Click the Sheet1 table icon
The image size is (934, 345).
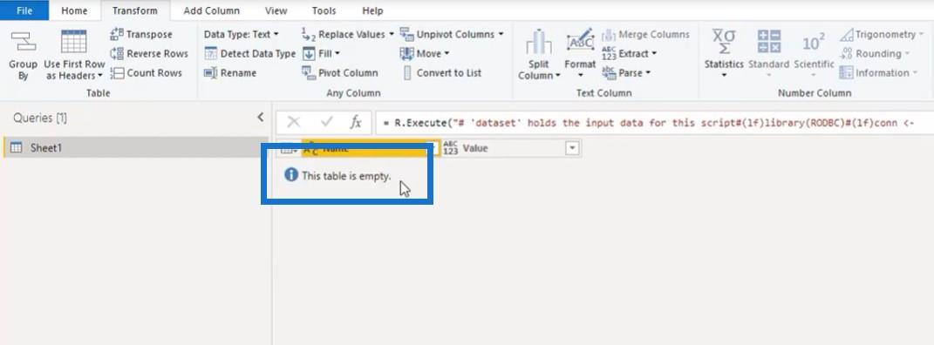17,148
